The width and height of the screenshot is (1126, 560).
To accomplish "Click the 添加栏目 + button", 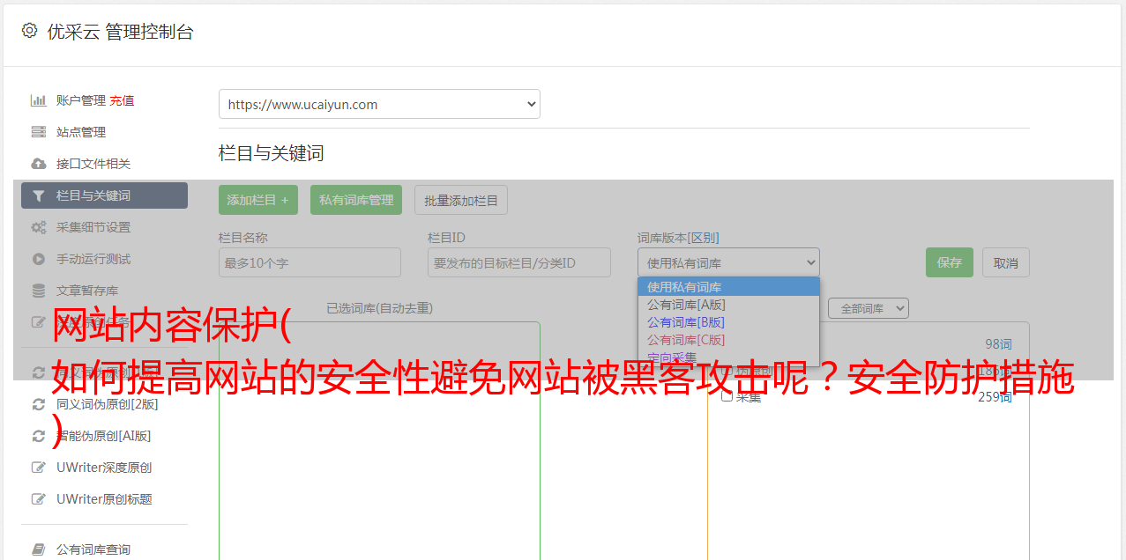I will (258, 200).
